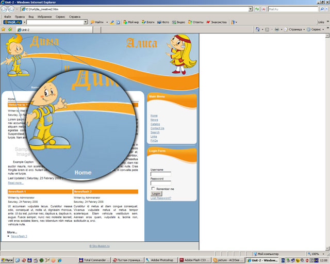Open the address bar history dropdown

250,9
